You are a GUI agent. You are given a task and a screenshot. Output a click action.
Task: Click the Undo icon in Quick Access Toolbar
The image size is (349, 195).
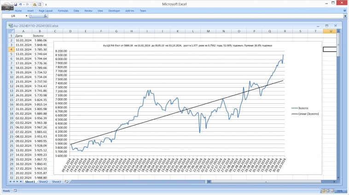(20, 5)
